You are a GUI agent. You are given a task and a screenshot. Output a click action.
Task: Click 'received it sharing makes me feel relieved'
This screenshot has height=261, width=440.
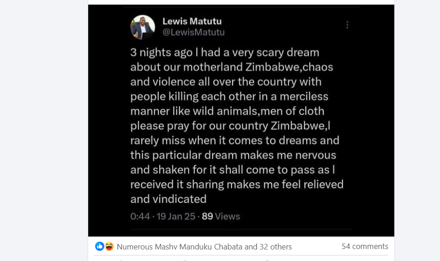click(237, 184)
